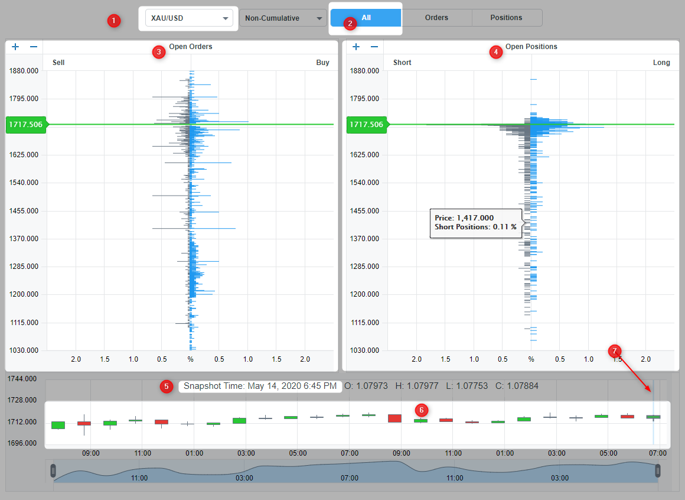
Task: Click minus icon in Open Positions panel
Action: 374,47
